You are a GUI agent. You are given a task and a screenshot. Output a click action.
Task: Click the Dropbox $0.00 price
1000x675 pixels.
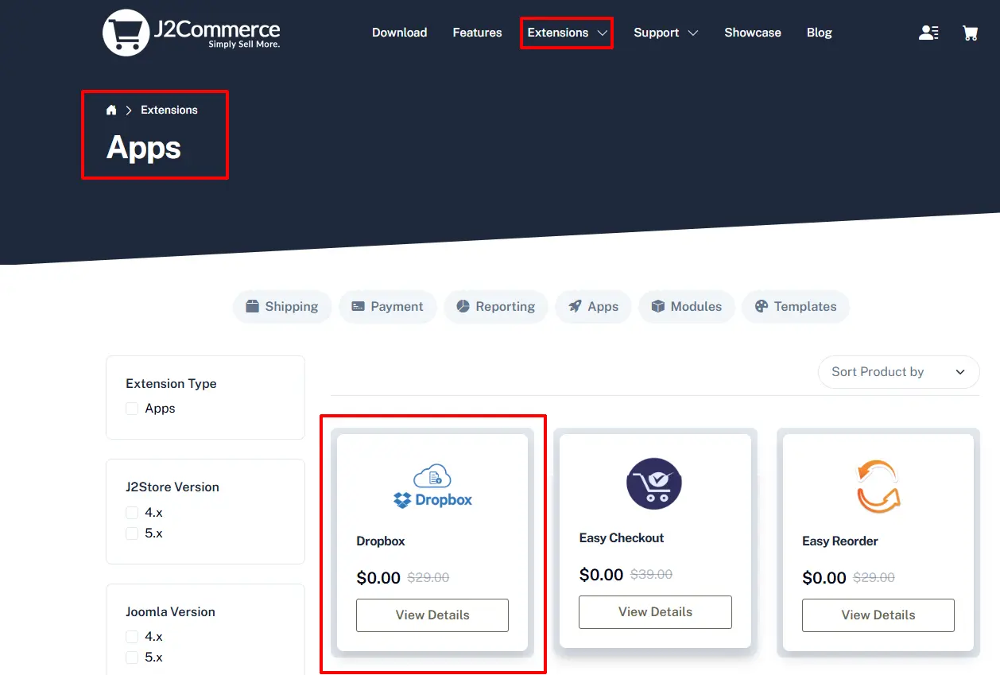click(378, 578)
